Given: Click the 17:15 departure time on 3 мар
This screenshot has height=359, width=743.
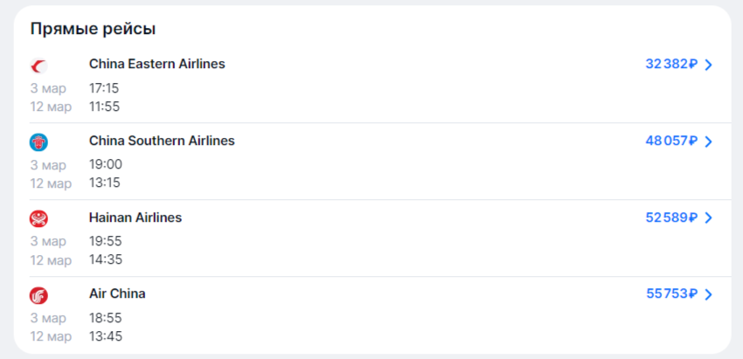Looking at the screenshot, I should (x=104, y=88).
